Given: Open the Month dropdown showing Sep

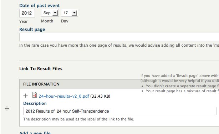Looking at the screenshot, I should click(x=50, y=13).
